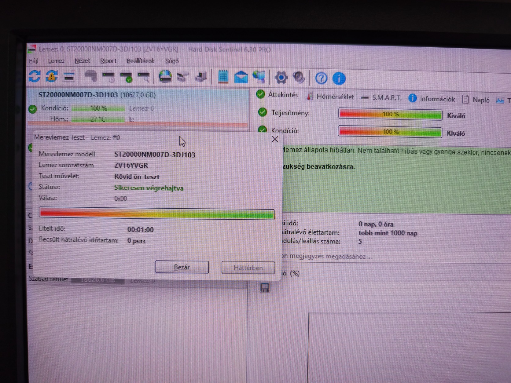This screenshot has width=511, height=383.
Task: Click the blue envelope e-mail icon
Action: pos(241,77)
